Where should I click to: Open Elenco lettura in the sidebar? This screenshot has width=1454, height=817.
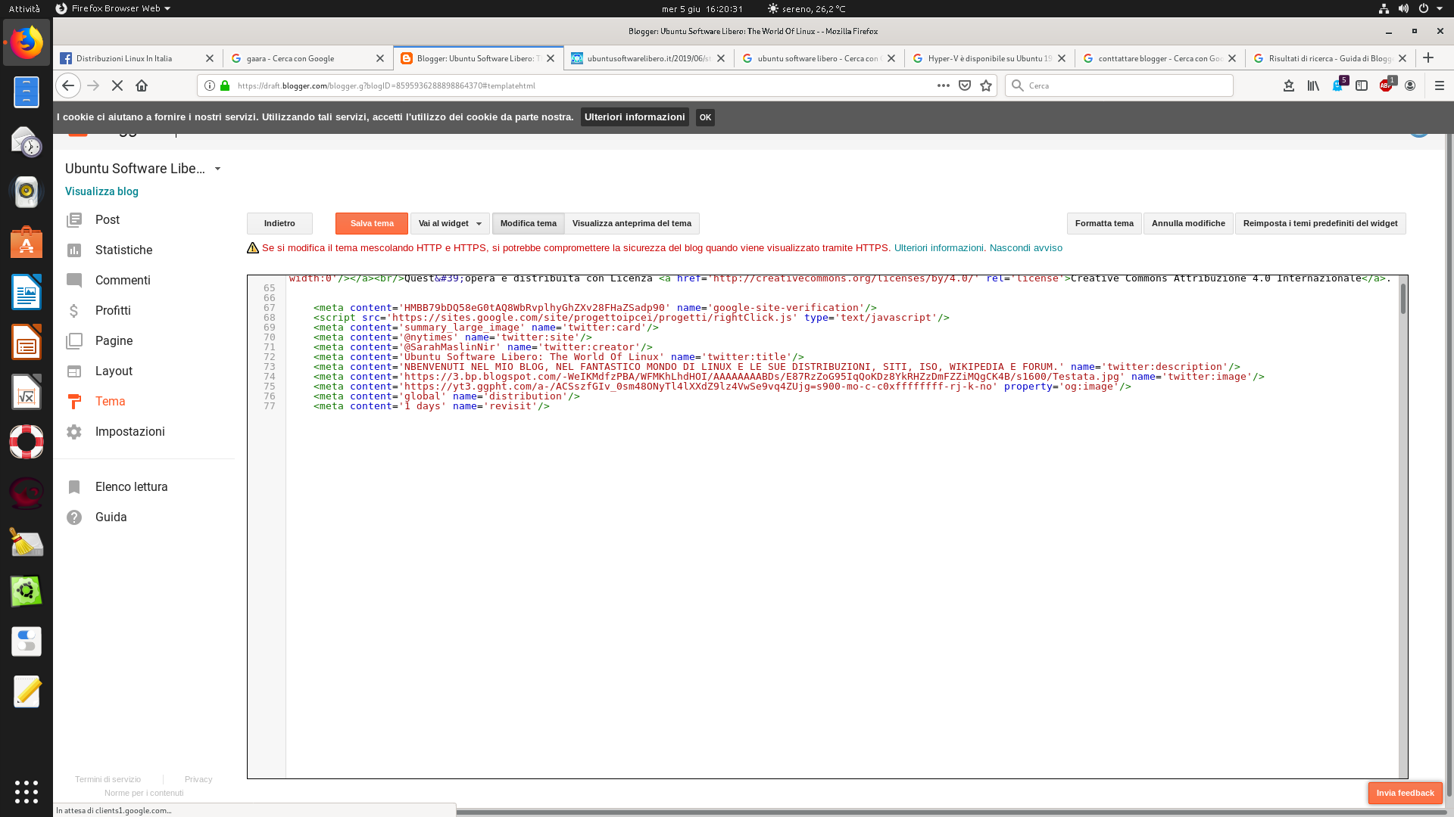[131, 487]
